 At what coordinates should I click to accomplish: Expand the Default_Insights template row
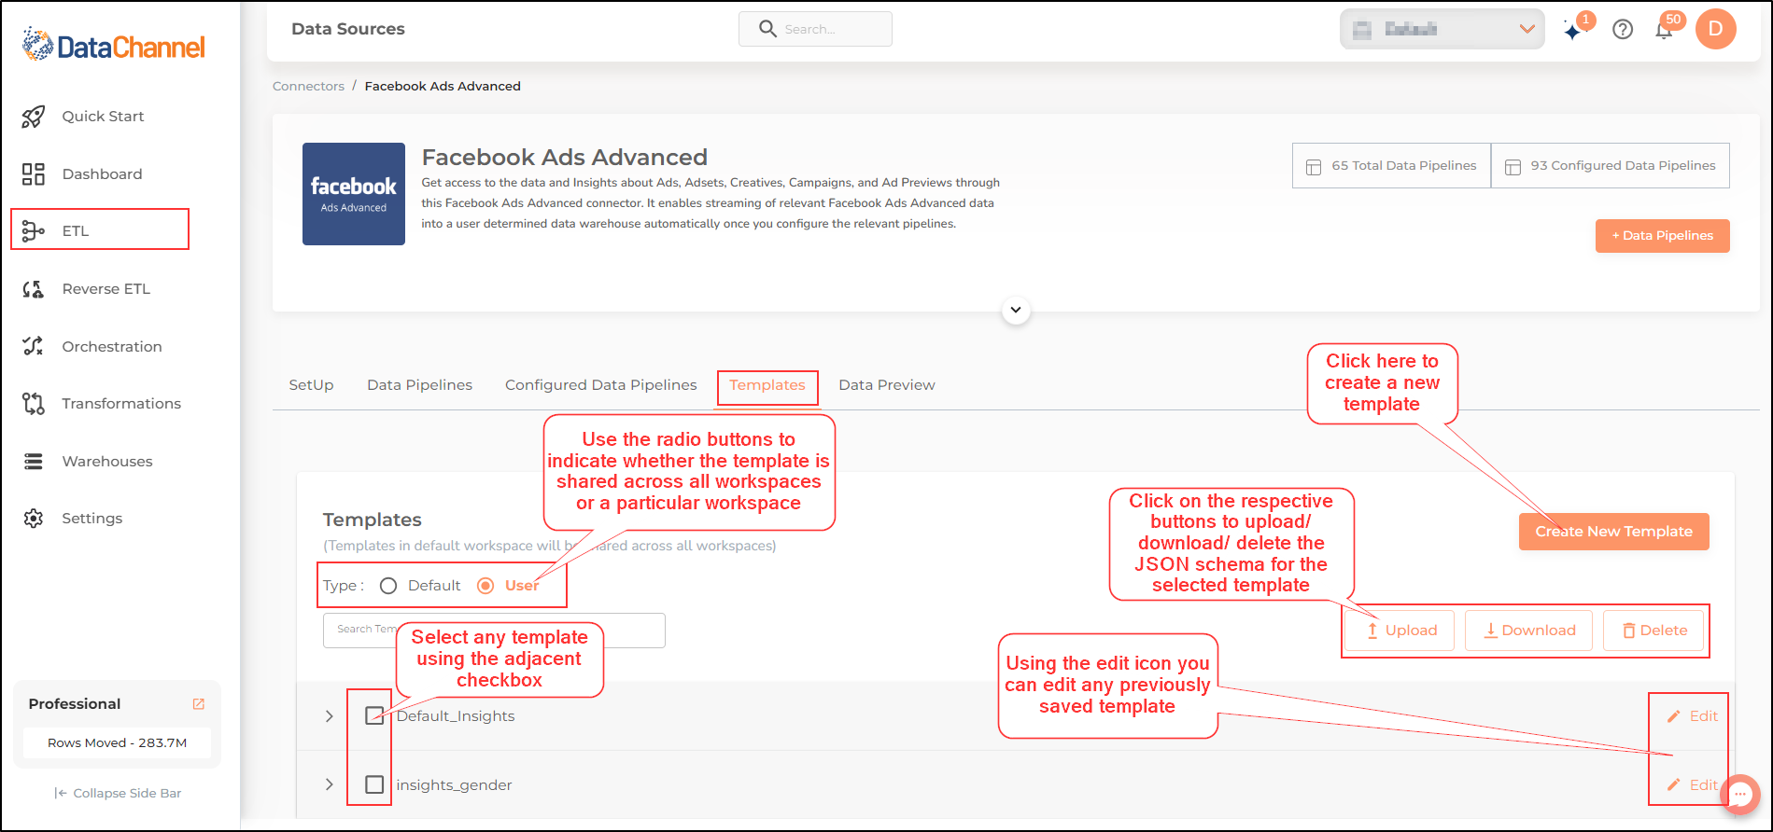(x=329, y=716)
